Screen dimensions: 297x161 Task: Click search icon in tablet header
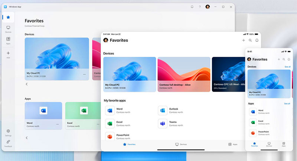tap(250, 40)
